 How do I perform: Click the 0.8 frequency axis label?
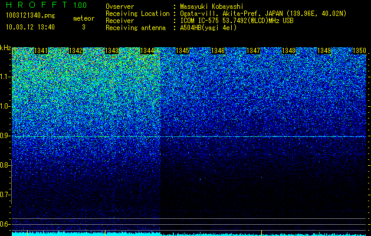[5, 165]
